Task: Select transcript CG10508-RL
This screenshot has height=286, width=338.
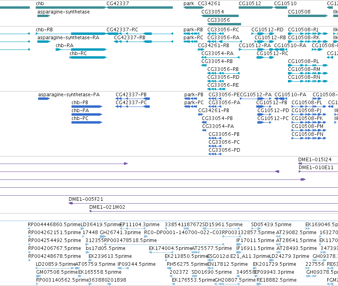Action: point(303,61)
